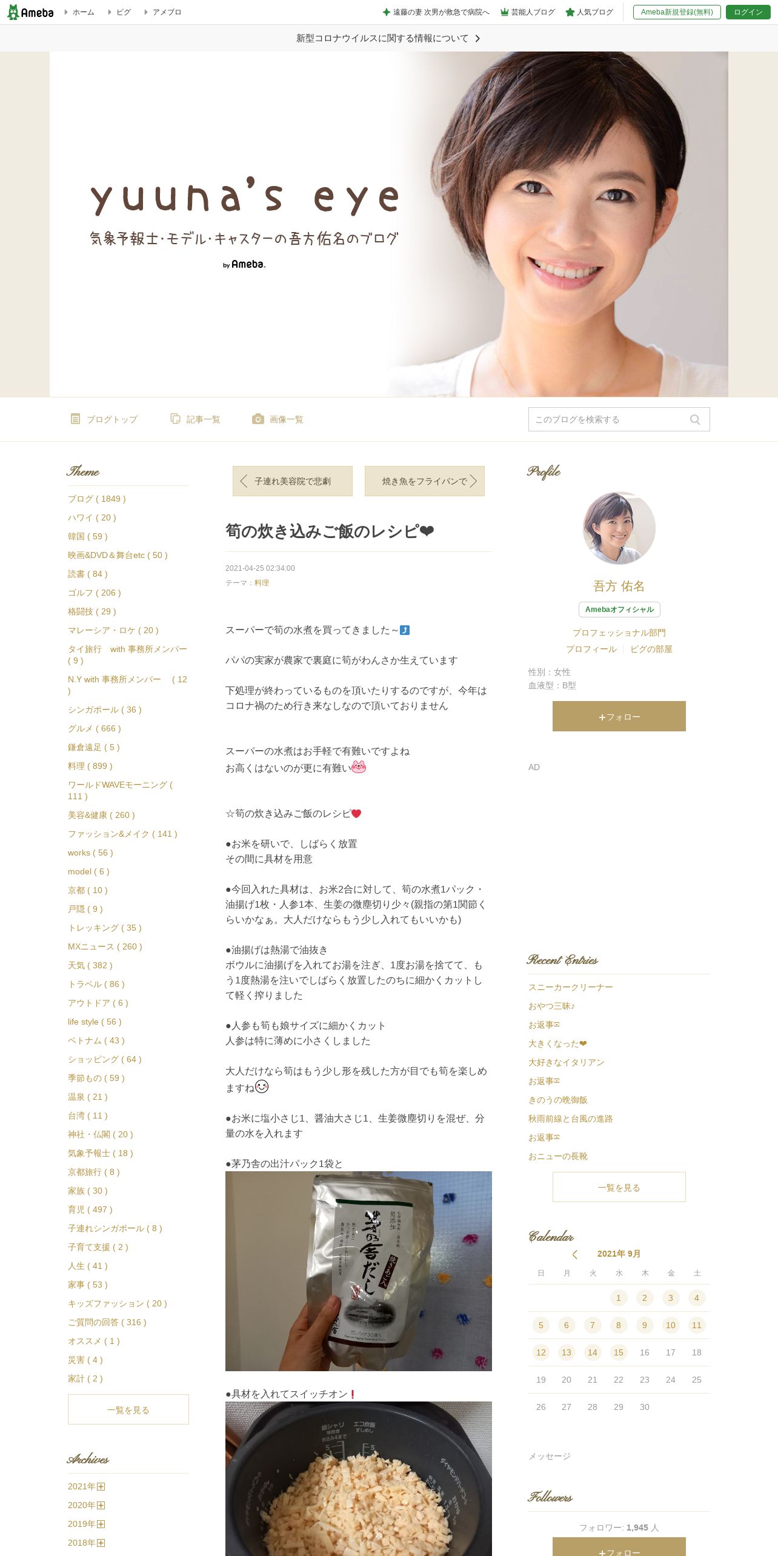This screenshot has width=778, height=1556.
Task: Expand the 2018年 archive
Action: click(x=101, y=1543)
